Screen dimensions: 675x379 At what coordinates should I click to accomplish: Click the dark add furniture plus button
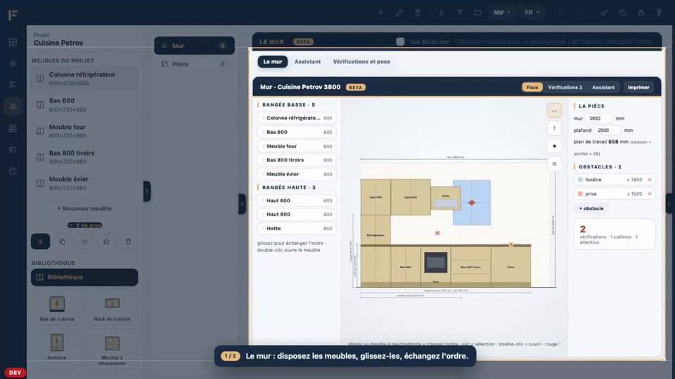coord(40,241)
